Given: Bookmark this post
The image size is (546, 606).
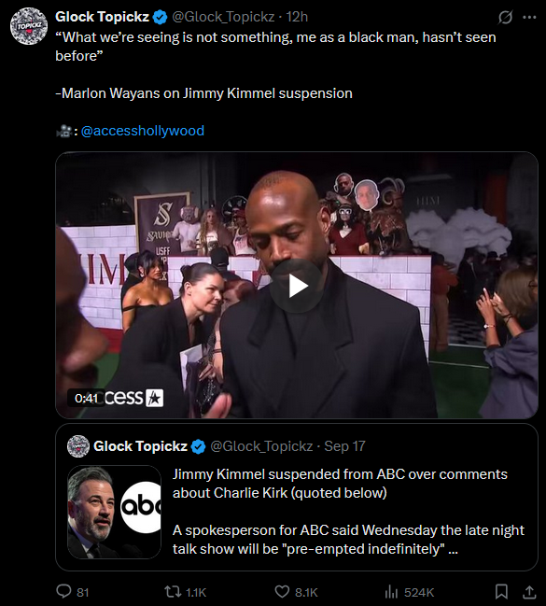Looking at the screenshot, I should tap(501, 592).
